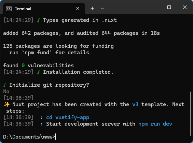Click the green 0 vulnerabilities count
This screenshot has height=143, width=193.
tap(23, 66)
